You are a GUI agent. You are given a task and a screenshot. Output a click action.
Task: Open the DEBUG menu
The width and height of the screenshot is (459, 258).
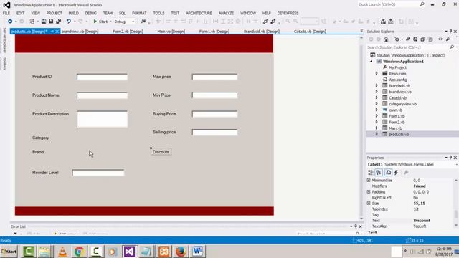[x=91, y=13]
